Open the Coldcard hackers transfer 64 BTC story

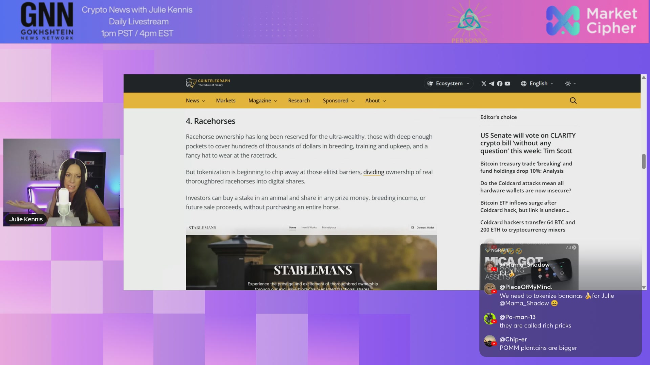coord(527,226)
